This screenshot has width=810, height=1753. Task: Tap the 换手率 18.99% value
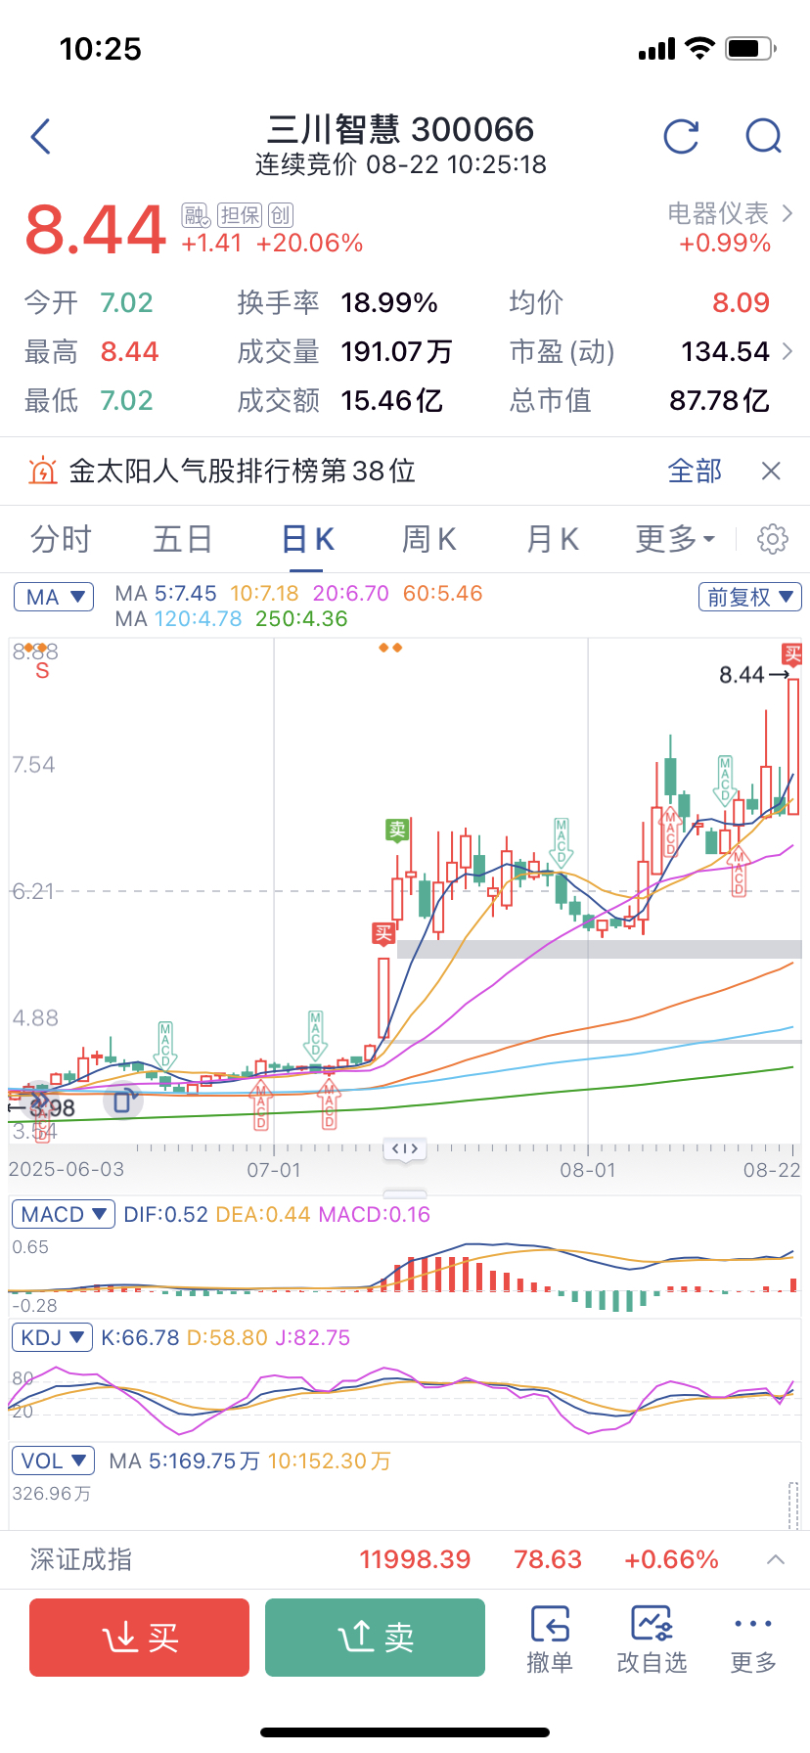coord(389,302)
